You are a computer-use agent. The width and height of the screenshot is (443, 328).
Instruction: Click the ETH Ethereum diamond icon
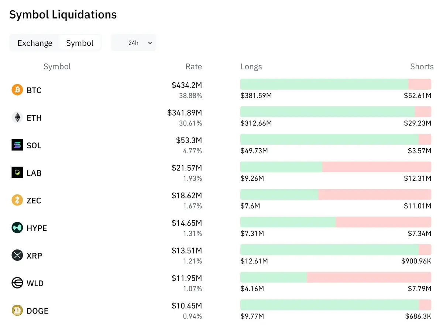[x=17, y=117]
